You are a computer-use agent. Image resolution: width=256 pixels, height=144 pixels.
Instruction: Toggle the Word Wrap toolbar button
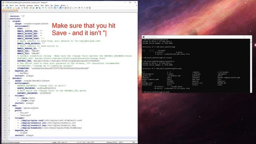(55, 8)
